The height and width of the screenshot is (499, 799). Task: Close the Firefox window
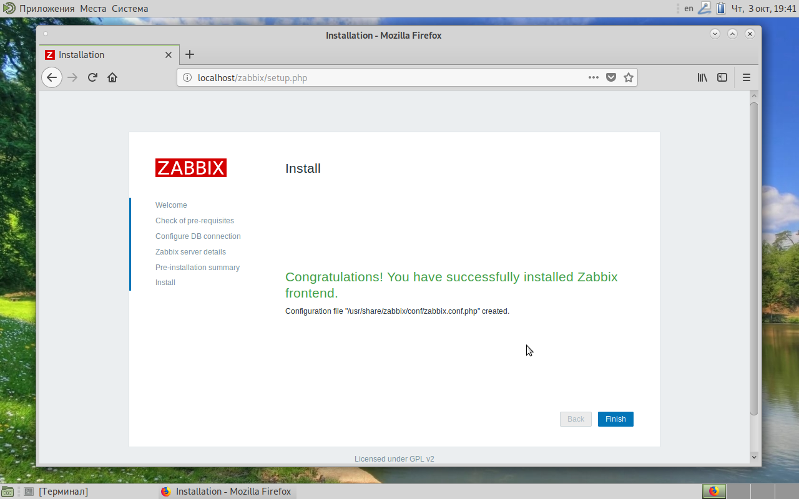click(x=750, y=34)
